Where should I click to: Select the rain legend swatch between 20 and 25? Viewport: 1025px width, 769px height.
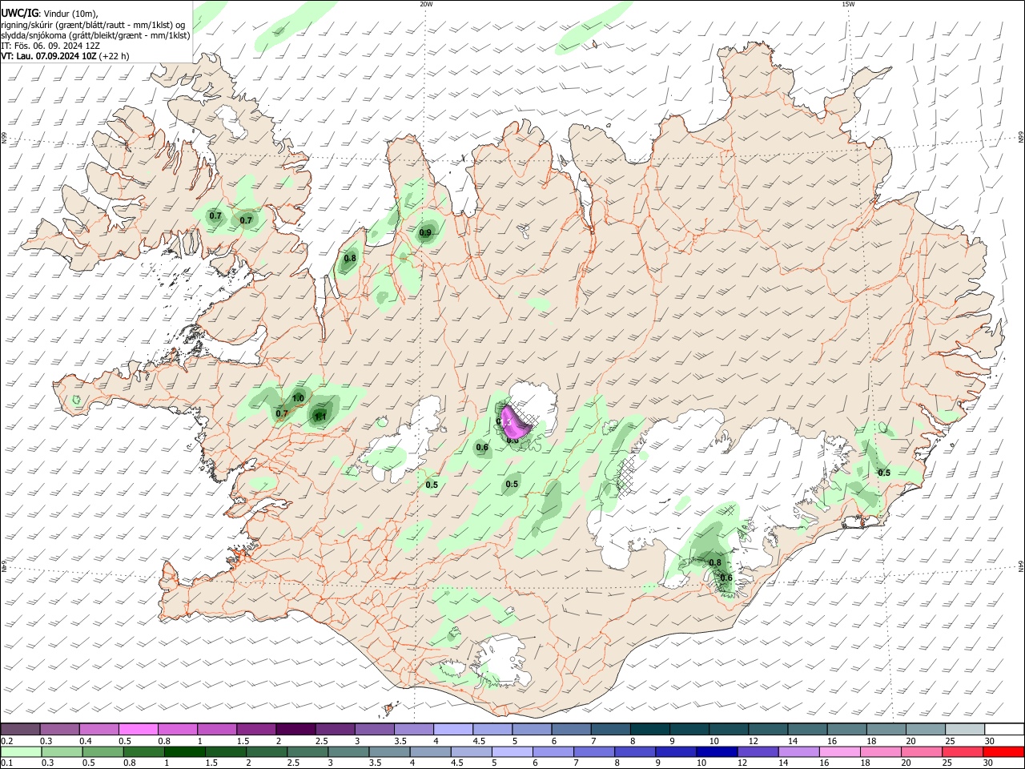[921, 751]
